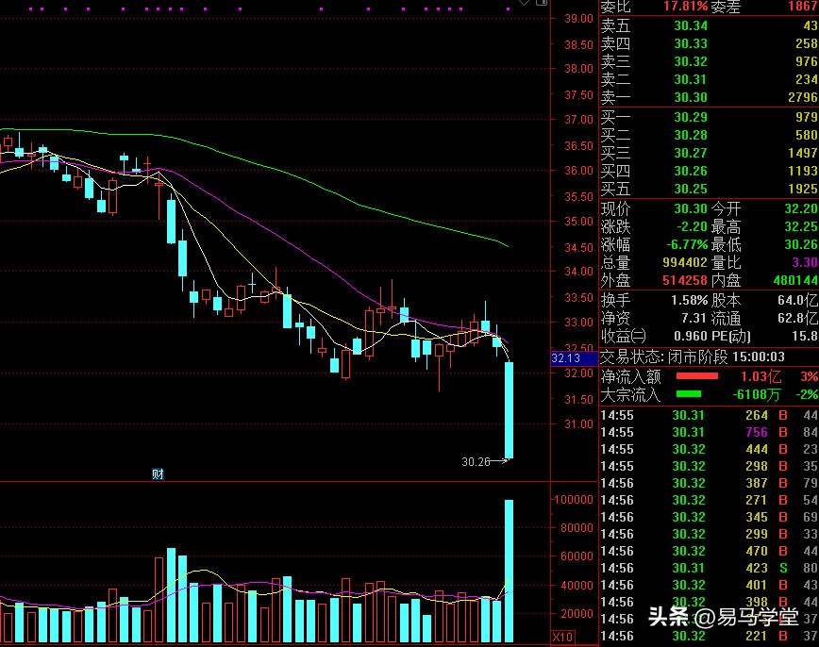Click the X10 volume scale box
Viewport: 819px width, 647px height.
tap(563, 637)
